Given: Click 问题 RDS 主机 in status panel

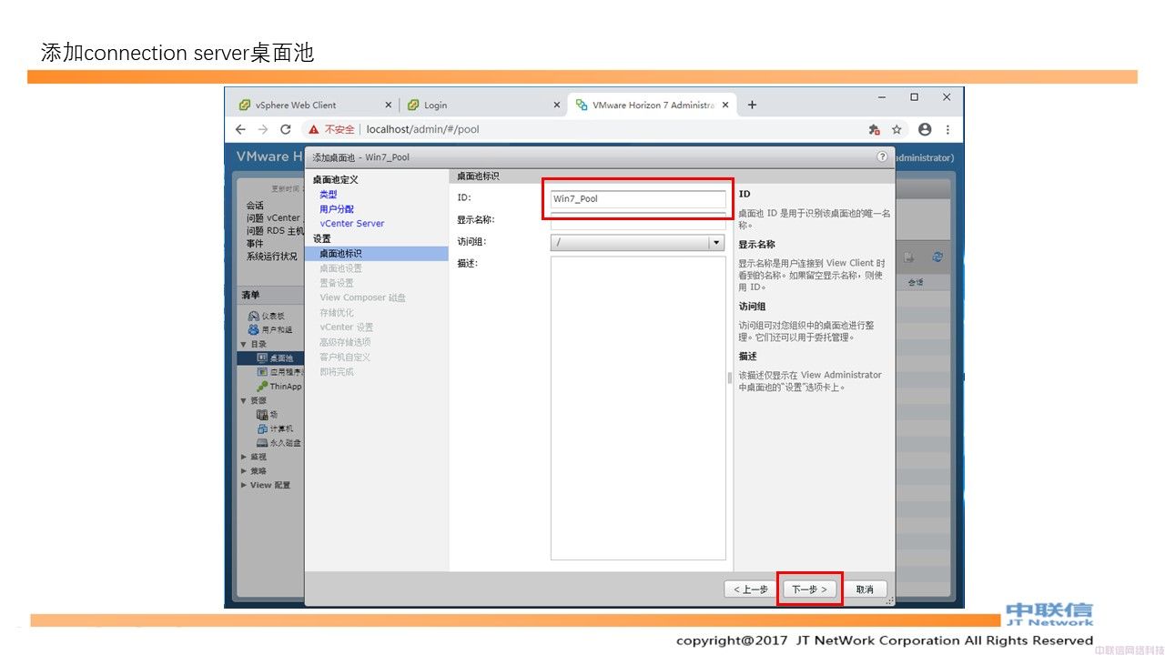Looking at the screenshot, I should point(275,231).
